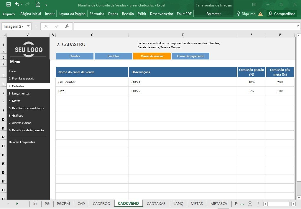The image size is (301, 209).
Task: Click into the formula bar input
Action: [x=185, y=26]
